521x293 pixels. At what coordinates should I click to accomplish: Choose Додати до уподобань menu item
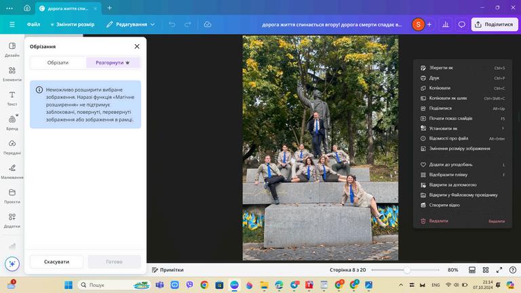[462, 164]
